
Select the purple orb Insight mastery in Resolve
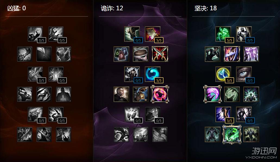pyautogui.click(x=212, y=94)
